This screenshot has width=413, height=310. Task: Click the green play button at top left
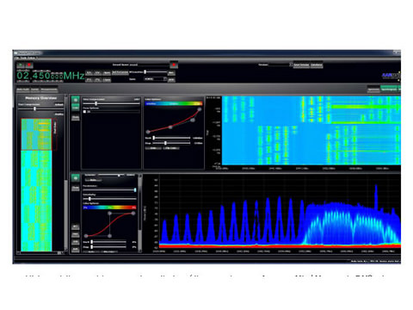[x=21, y=65]
